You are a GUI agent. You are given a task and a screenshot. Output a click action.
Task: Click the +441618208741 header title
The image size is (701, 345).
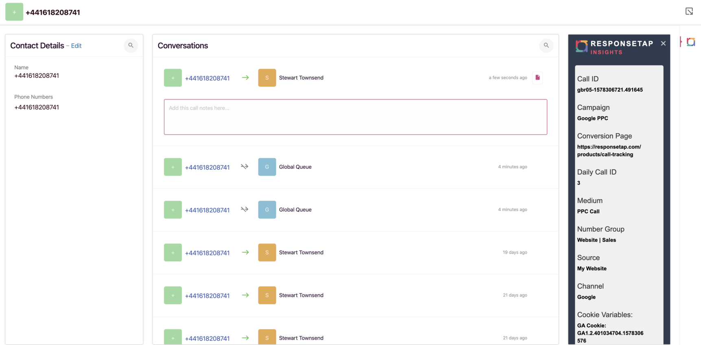tap(52, 13)
